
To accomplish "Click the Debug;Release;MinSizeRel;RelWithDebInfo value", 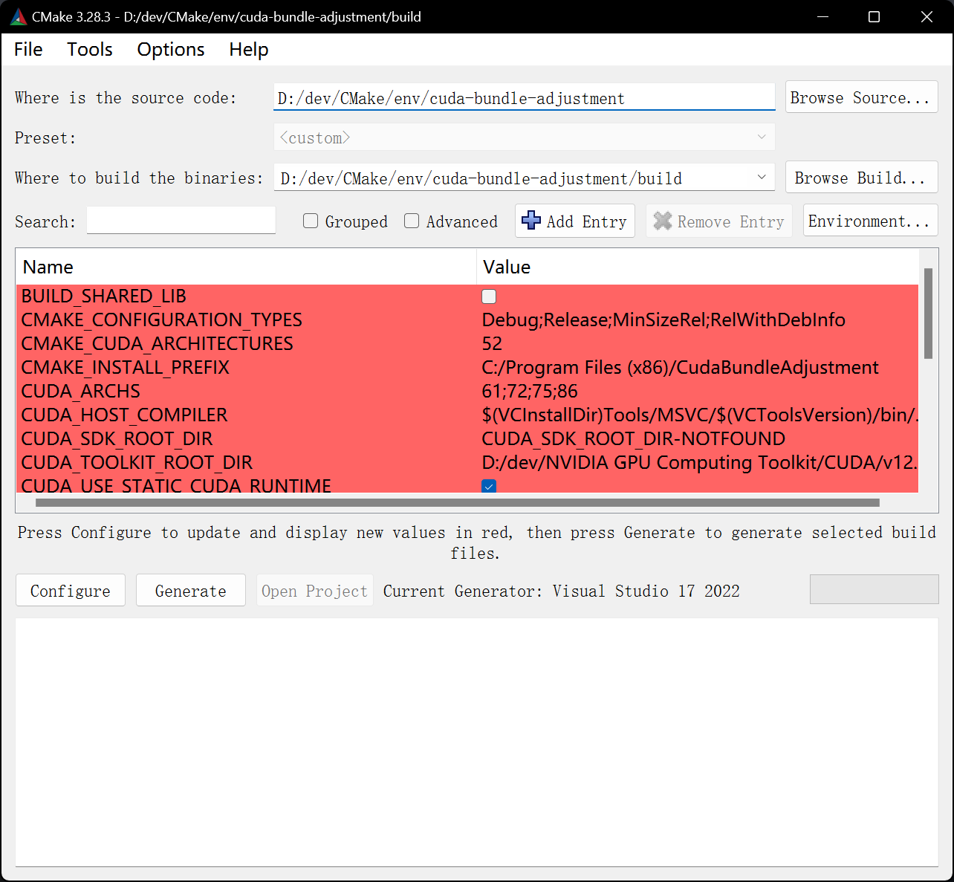I will [x=663, y=320].
